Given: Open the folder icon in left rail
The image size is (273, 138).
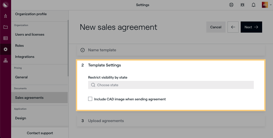Looking at the screenshot, I should click(5, 27).
